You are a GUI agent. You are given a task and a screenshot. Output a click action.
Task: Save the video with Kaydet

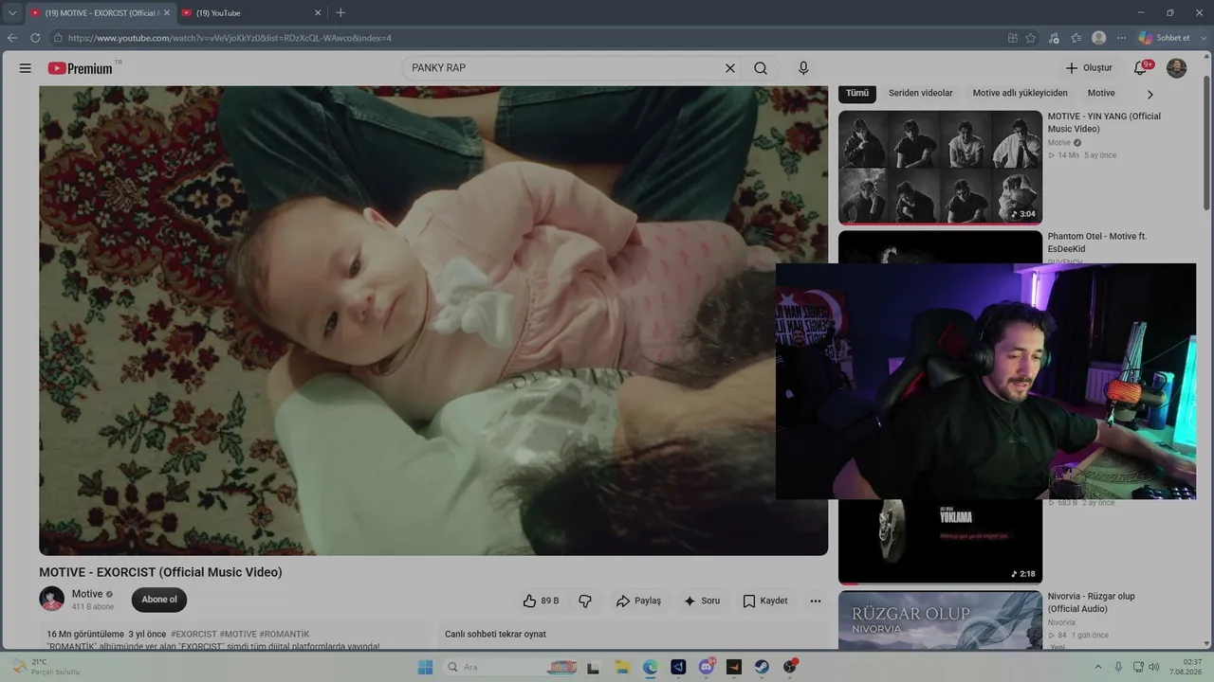click(x=765, y=601)
